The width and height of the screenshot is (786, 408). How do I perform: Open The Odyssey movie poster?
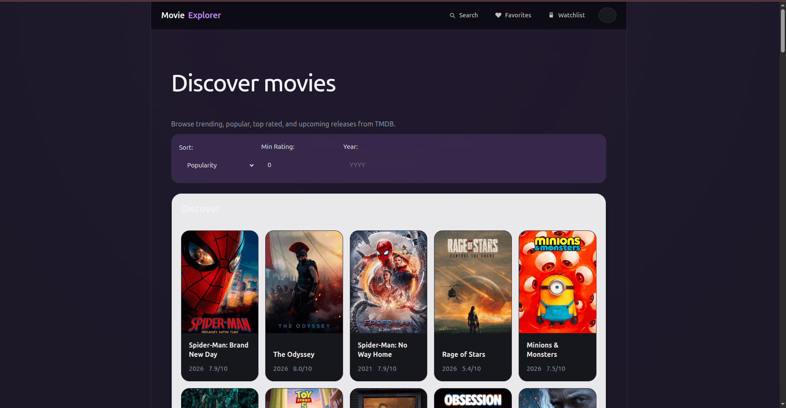click(304, 282)
